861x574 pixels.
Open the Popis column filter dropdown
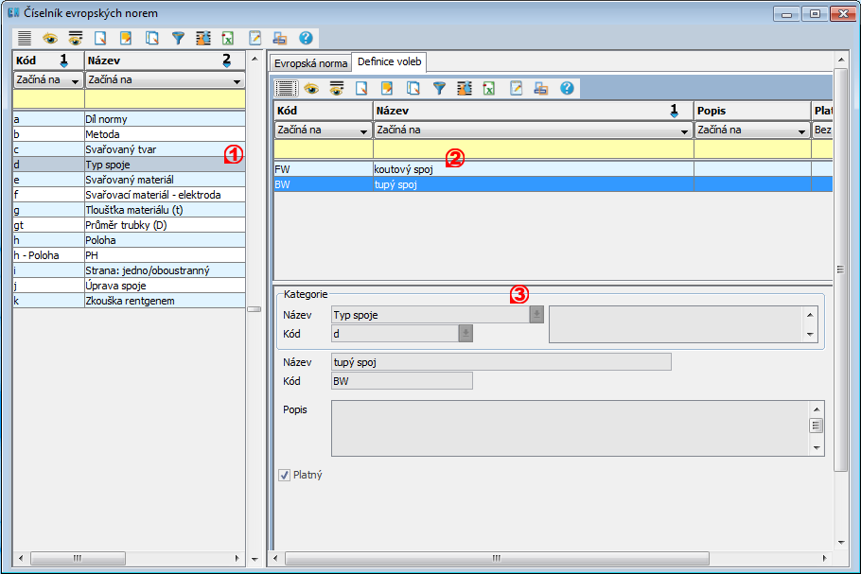tap(800, 131)
